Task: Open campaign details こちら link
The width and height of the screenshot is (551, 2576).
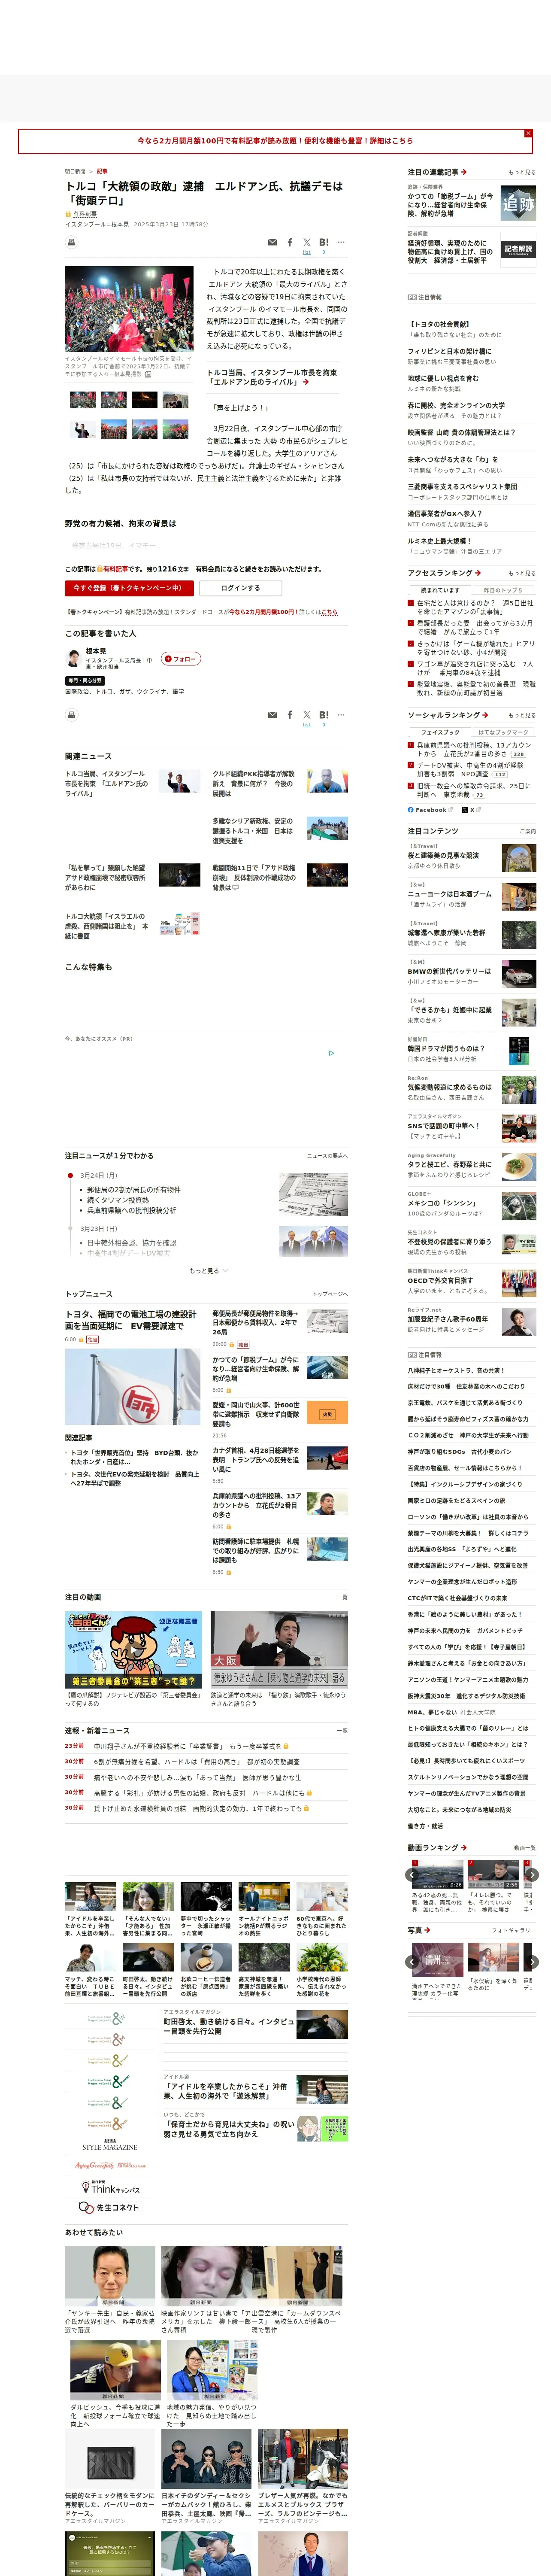Action: [330, 612]
